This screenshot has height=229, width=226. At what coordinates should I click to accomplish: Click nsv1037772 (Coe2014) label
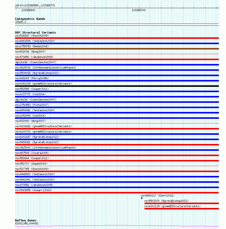pos(30,94)
